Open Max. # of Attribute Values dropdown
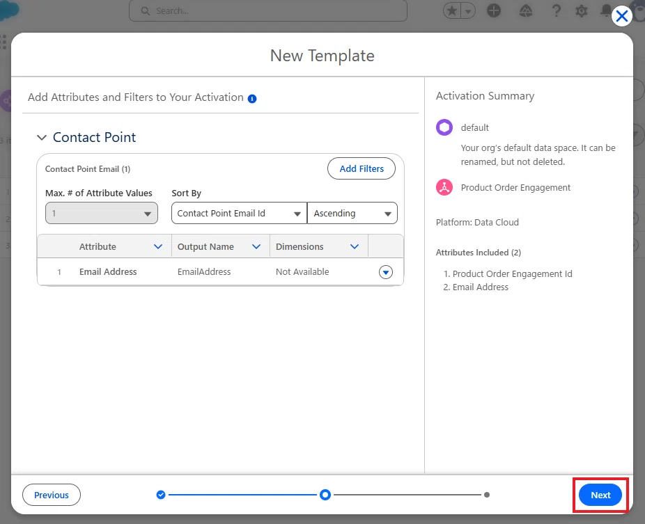This screenshot has height=524, width=645. point(102,213)
